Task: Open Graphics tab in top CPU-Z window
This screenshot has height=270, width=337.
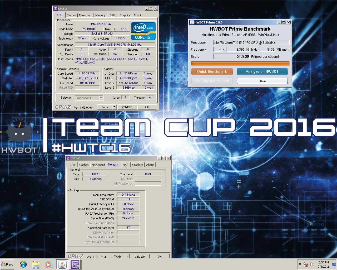Action: tap(125, 15)
